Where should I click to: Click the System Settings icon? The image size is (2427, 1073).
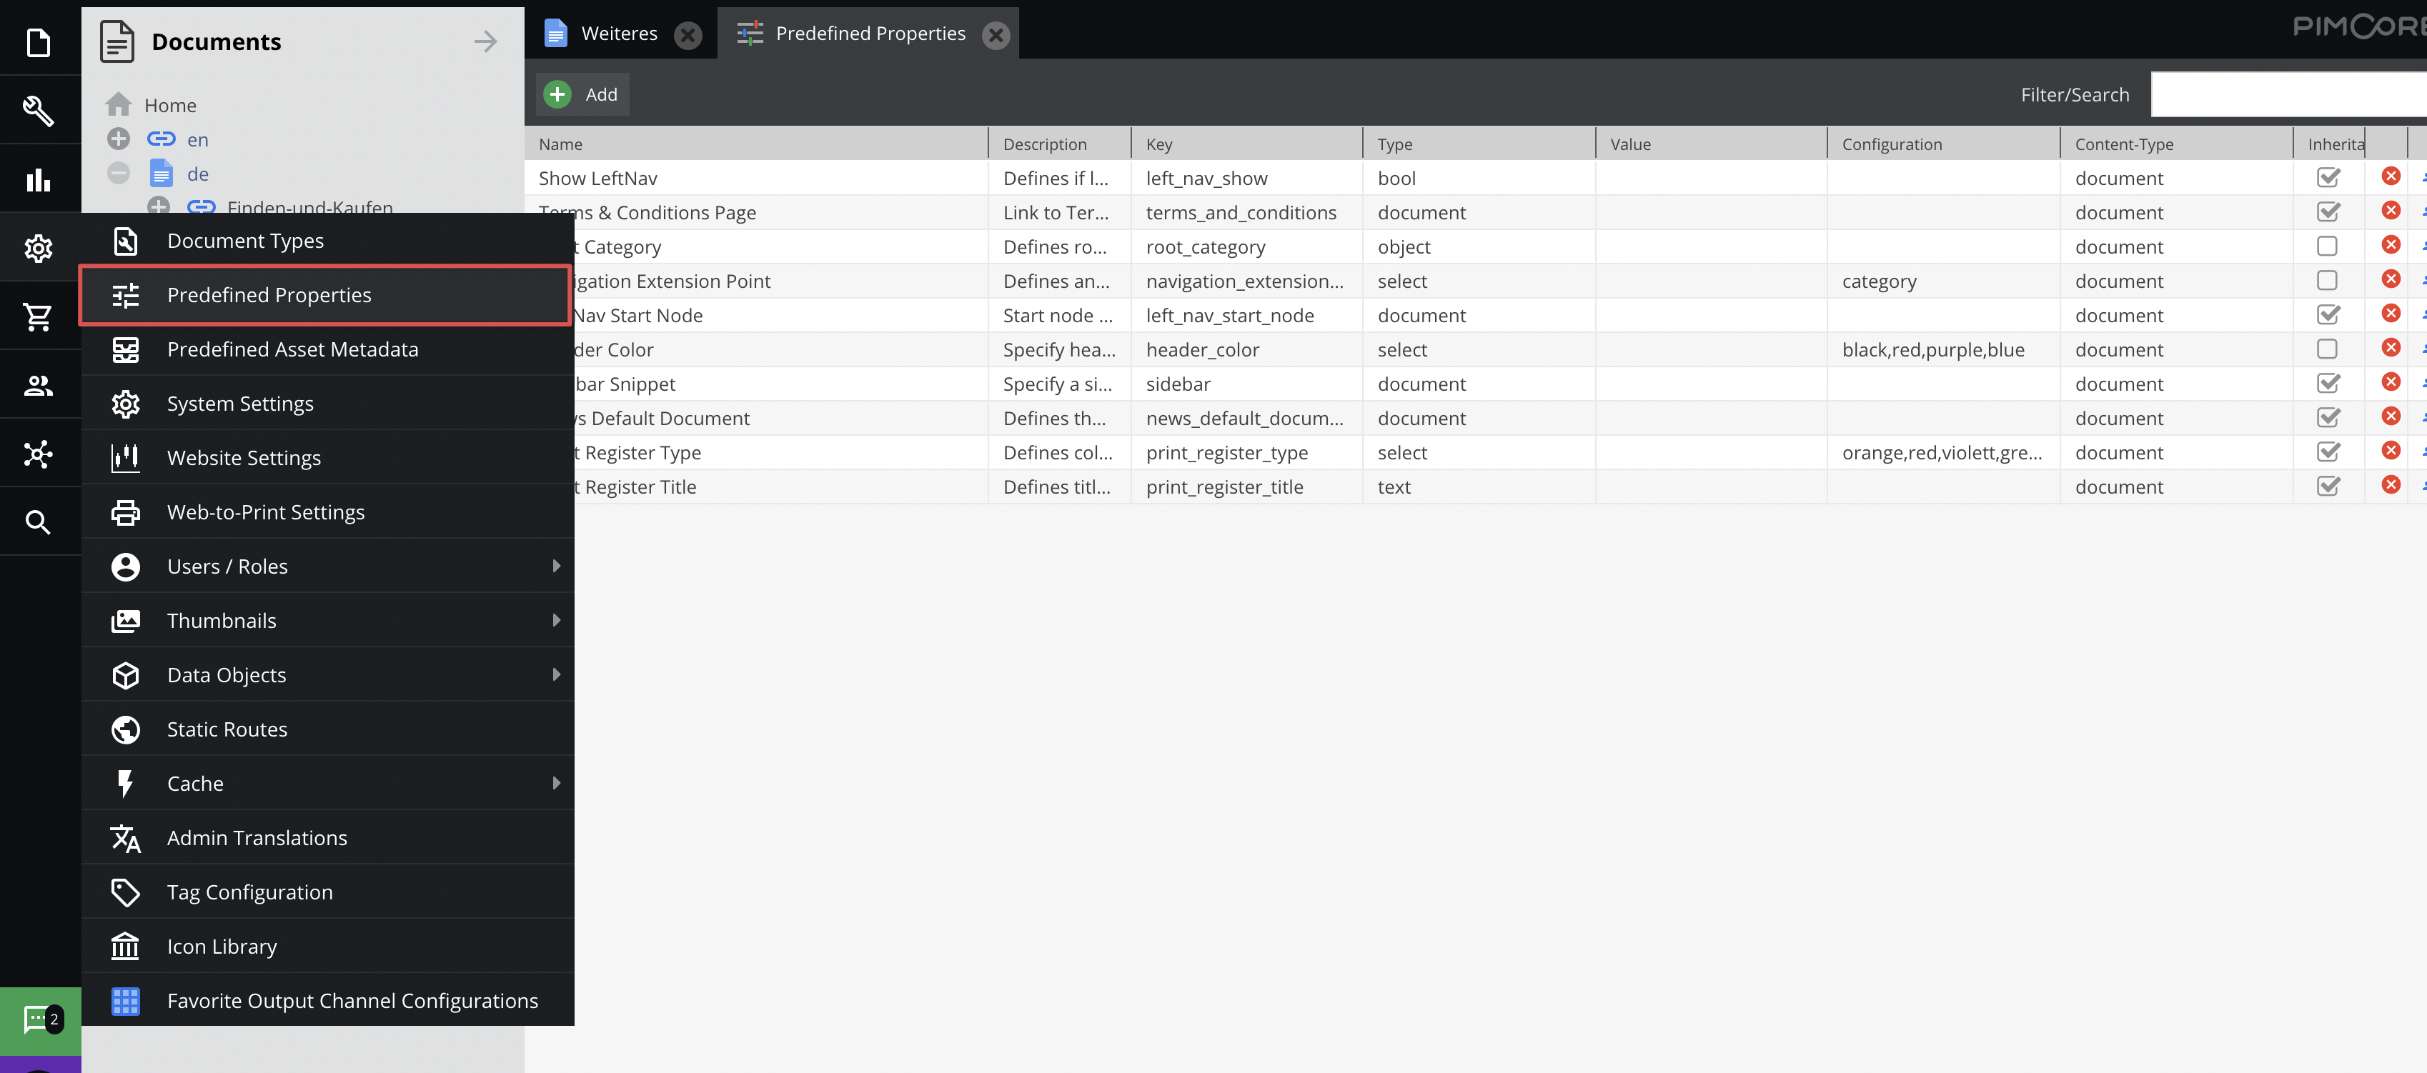(x=125, y=402)
